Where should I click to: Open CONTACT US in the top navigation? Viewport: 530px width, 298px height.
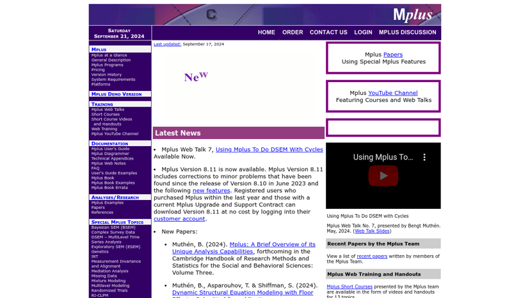[328, 33]
